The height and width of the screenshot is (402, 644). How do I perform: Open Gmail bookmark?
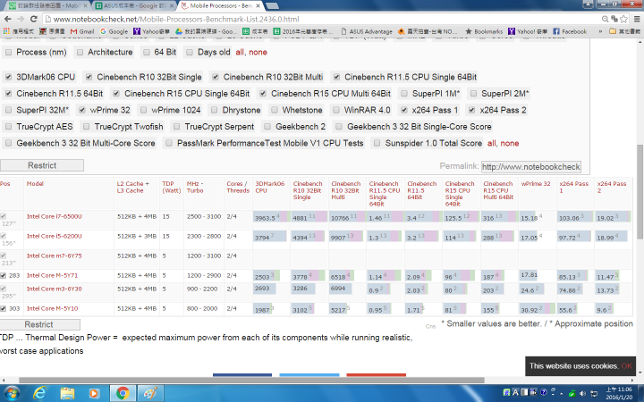pyautogui.click(x=82, y=31)
